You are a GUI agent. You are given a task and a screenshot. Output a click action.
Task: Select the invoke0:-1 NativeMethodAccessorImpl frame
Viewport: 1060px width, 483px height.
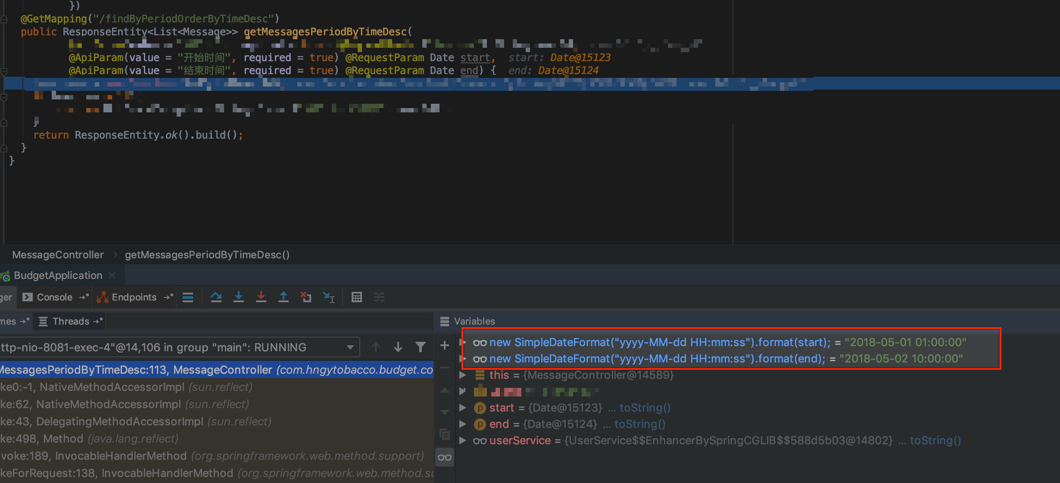click(217, 387)
